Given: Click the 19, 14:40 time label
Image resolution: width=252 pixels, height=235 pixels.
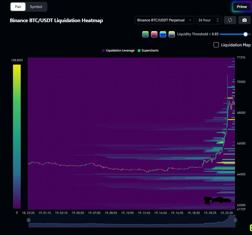Looking at the screenshot, I should (160, 213).
